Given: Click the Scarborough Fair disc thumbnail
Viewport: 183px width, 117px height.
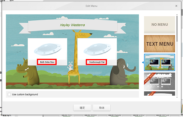Looking at the screenshot, I should tap(97, 49).
